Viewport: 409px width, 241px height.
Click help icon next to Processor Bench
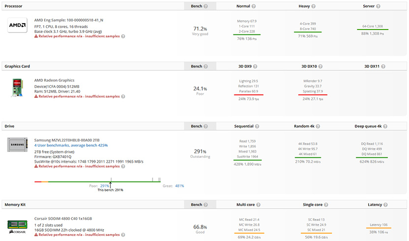[x=206, y=6]
